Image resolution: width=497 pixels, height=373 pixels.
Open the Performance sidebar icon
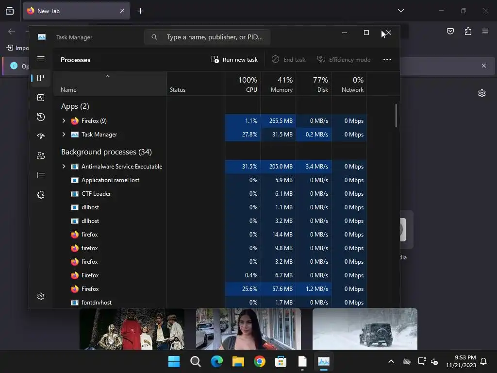41,98
